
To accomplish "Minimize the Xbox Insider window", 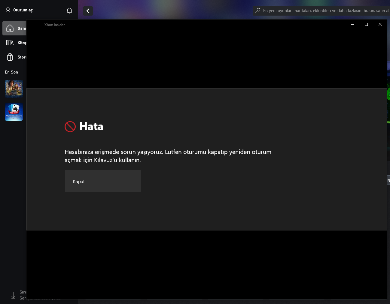I will (x=352, y=24).
